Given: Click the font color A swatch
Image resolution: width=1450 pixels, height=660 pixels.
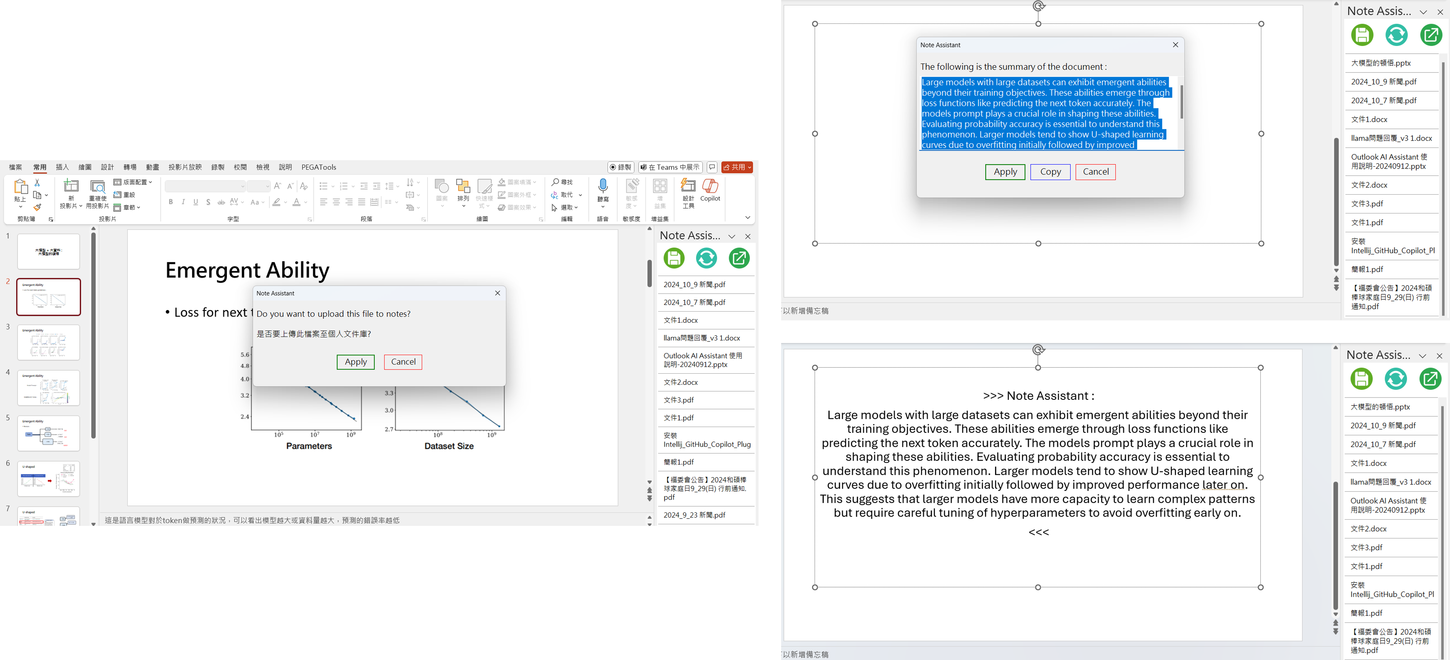Looking at the screenshot, I should pyautogui.click(x=297, y=202).
